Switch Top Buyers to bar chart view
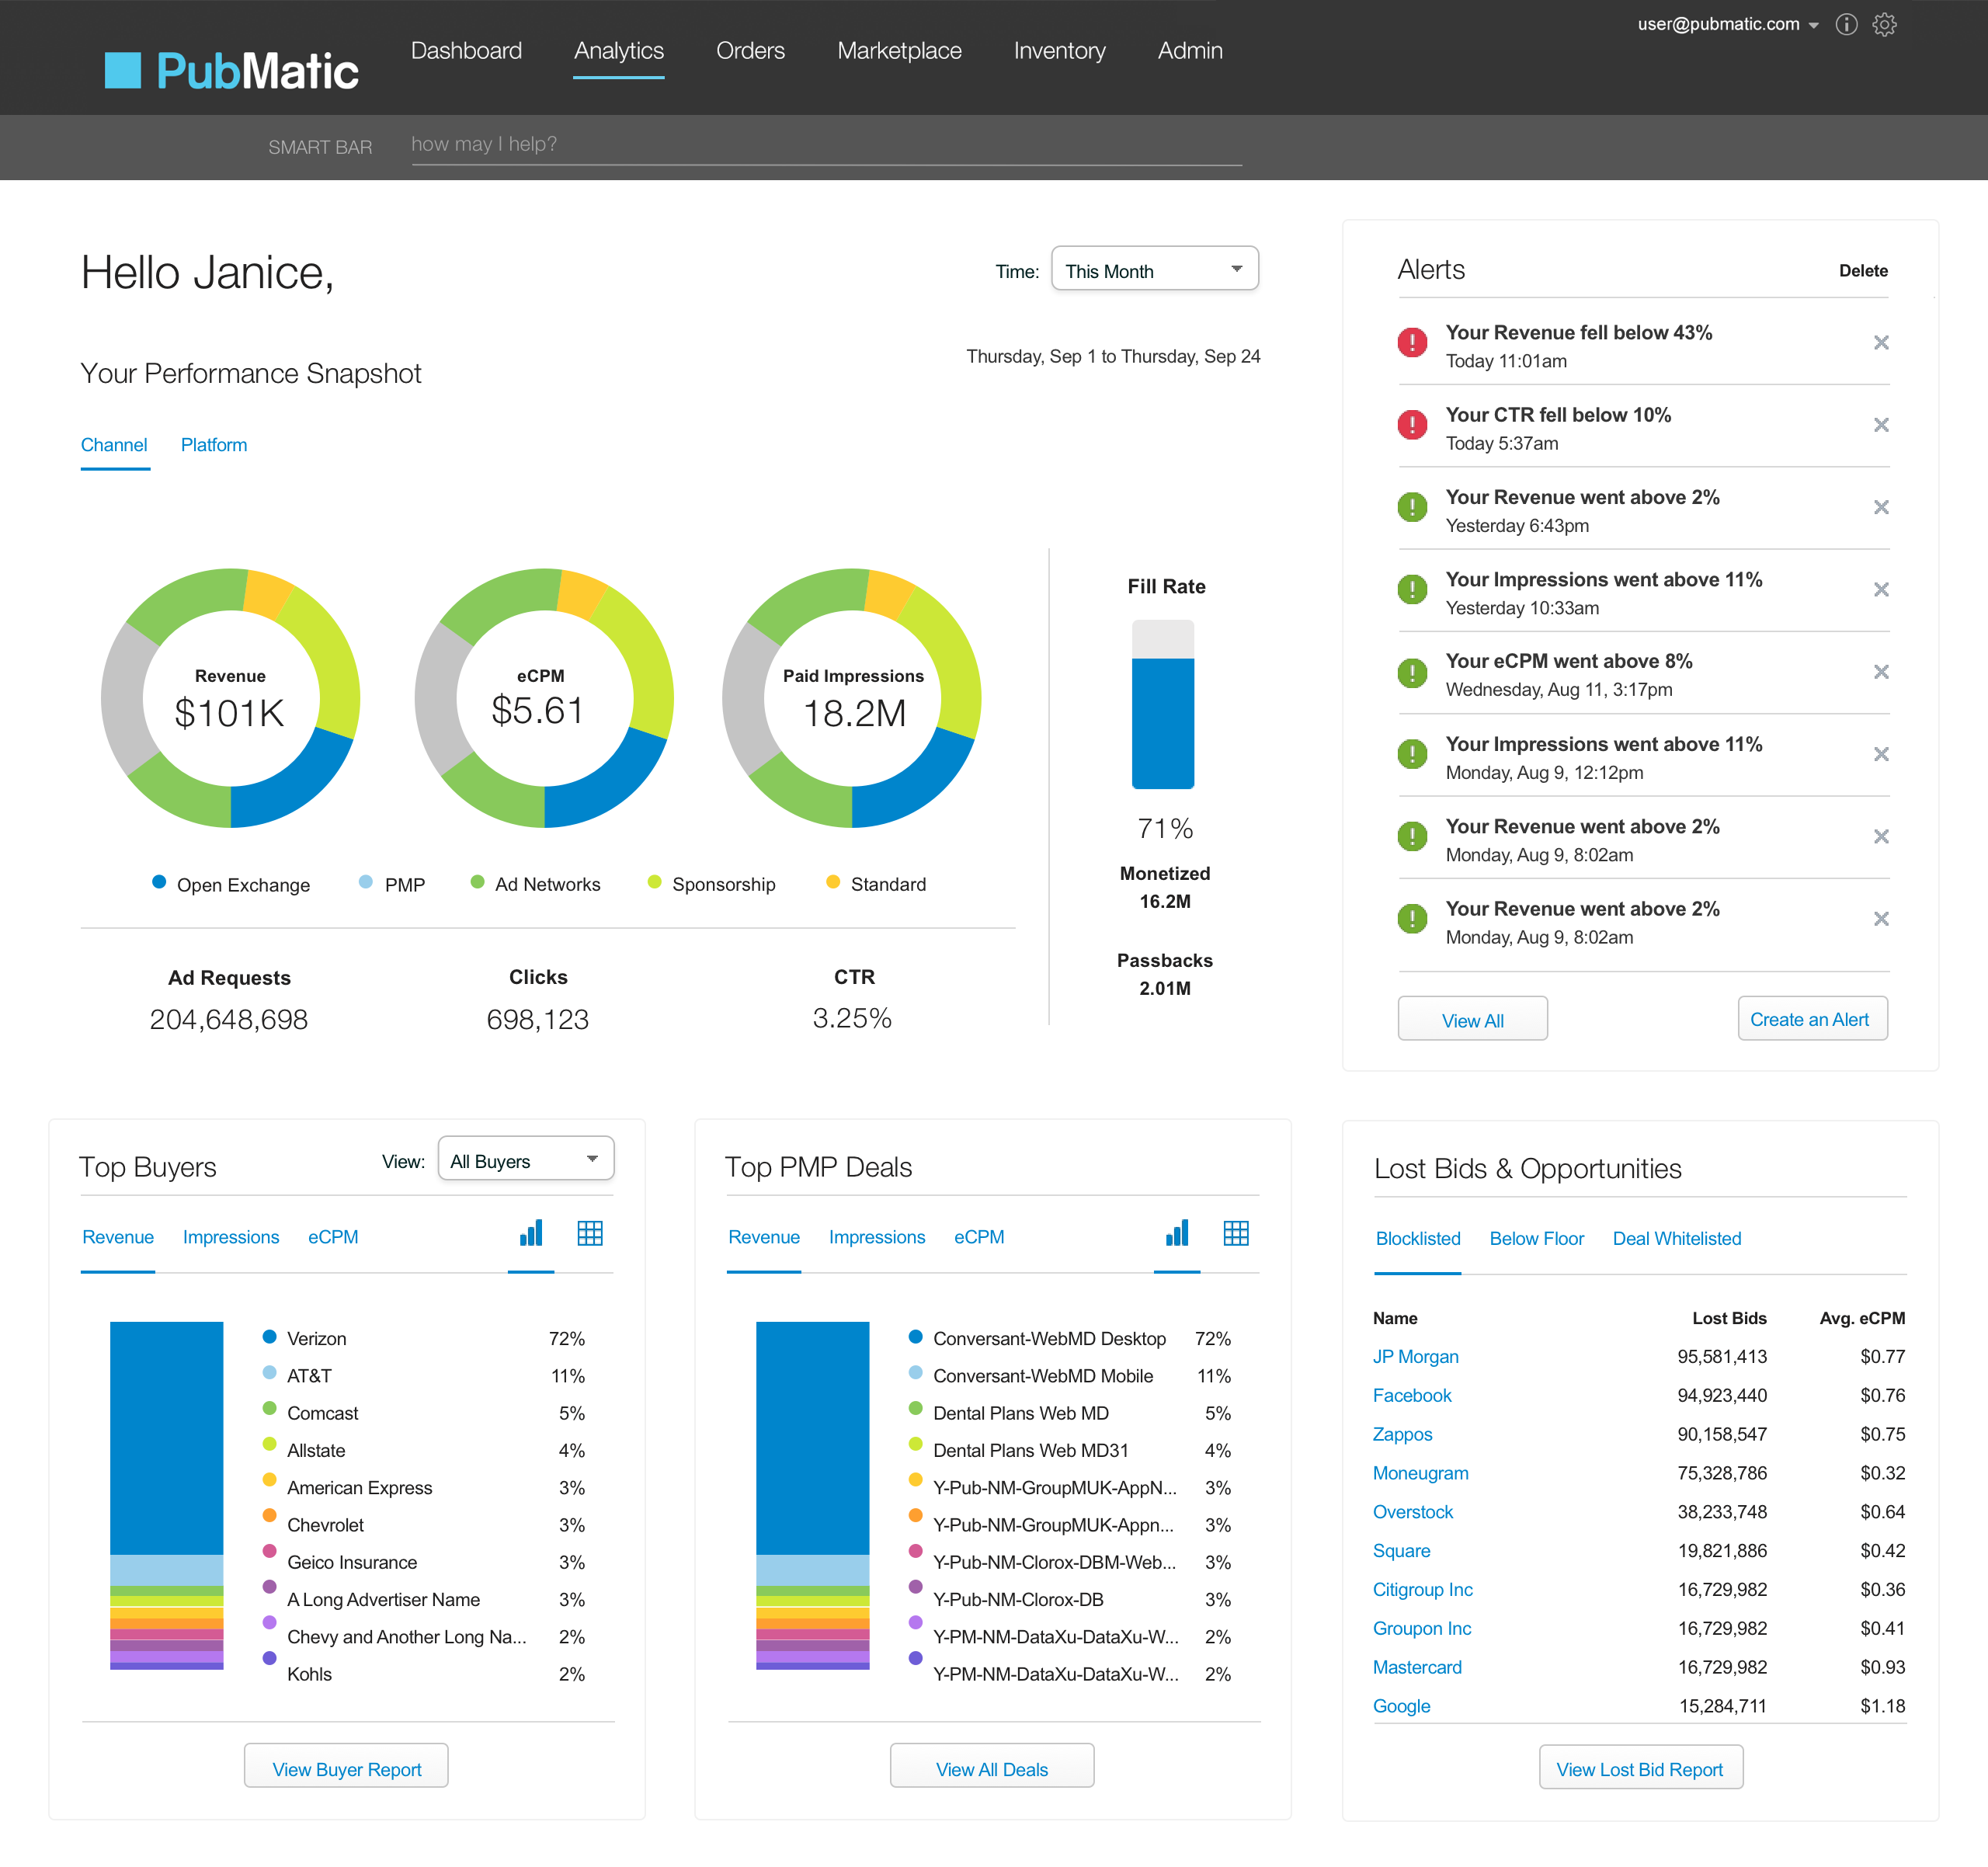Viewport: 1988px width, 1867px height. 531,1233
